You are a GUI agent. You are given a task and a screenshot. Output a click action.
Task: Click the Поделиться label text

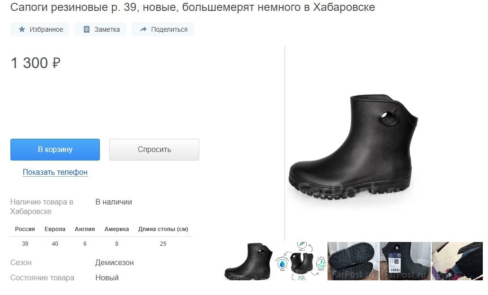tap(169, 29)
